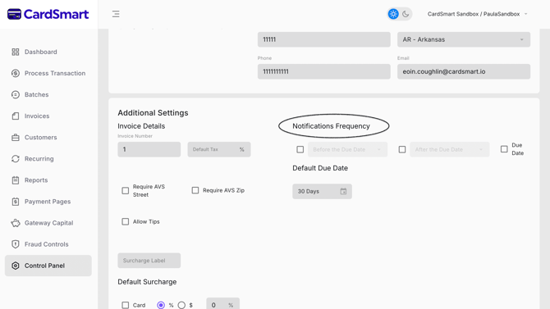This screenshot has height=309, width=550.
Task: Click the Process Transaction dollar icon
Action: [x=16, y=73]
